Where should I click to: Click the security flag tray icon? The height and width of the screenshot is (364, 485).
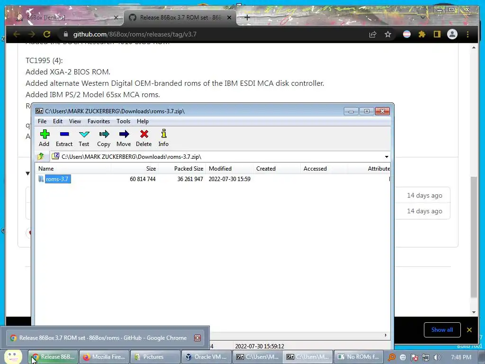click(x=414, y=357)
